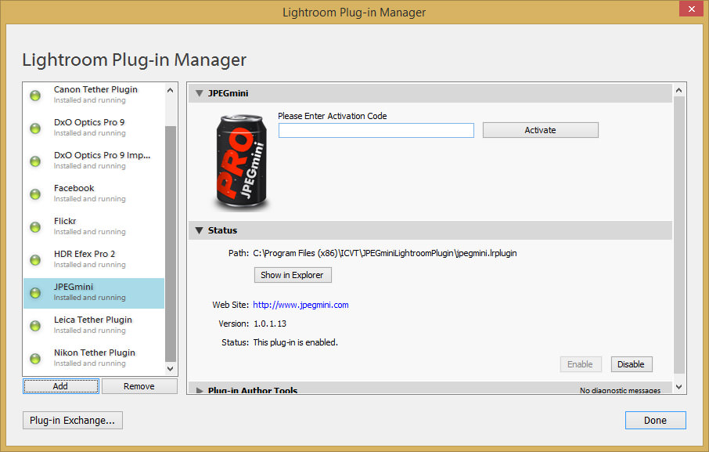709x452 pixels.
Task: Click the Activation Code input field
Action: pos(376,130)
